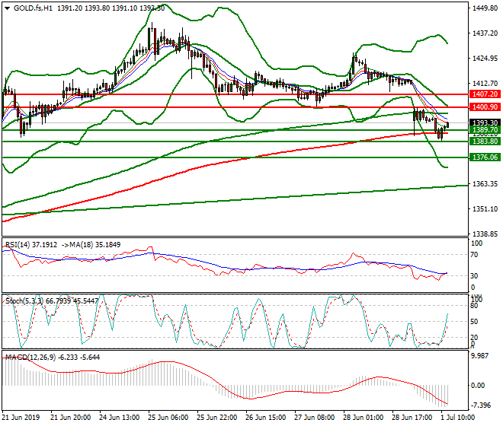Click the 27 Jun 08:00 time axis label
503x426 pixels.
(314, 418)
